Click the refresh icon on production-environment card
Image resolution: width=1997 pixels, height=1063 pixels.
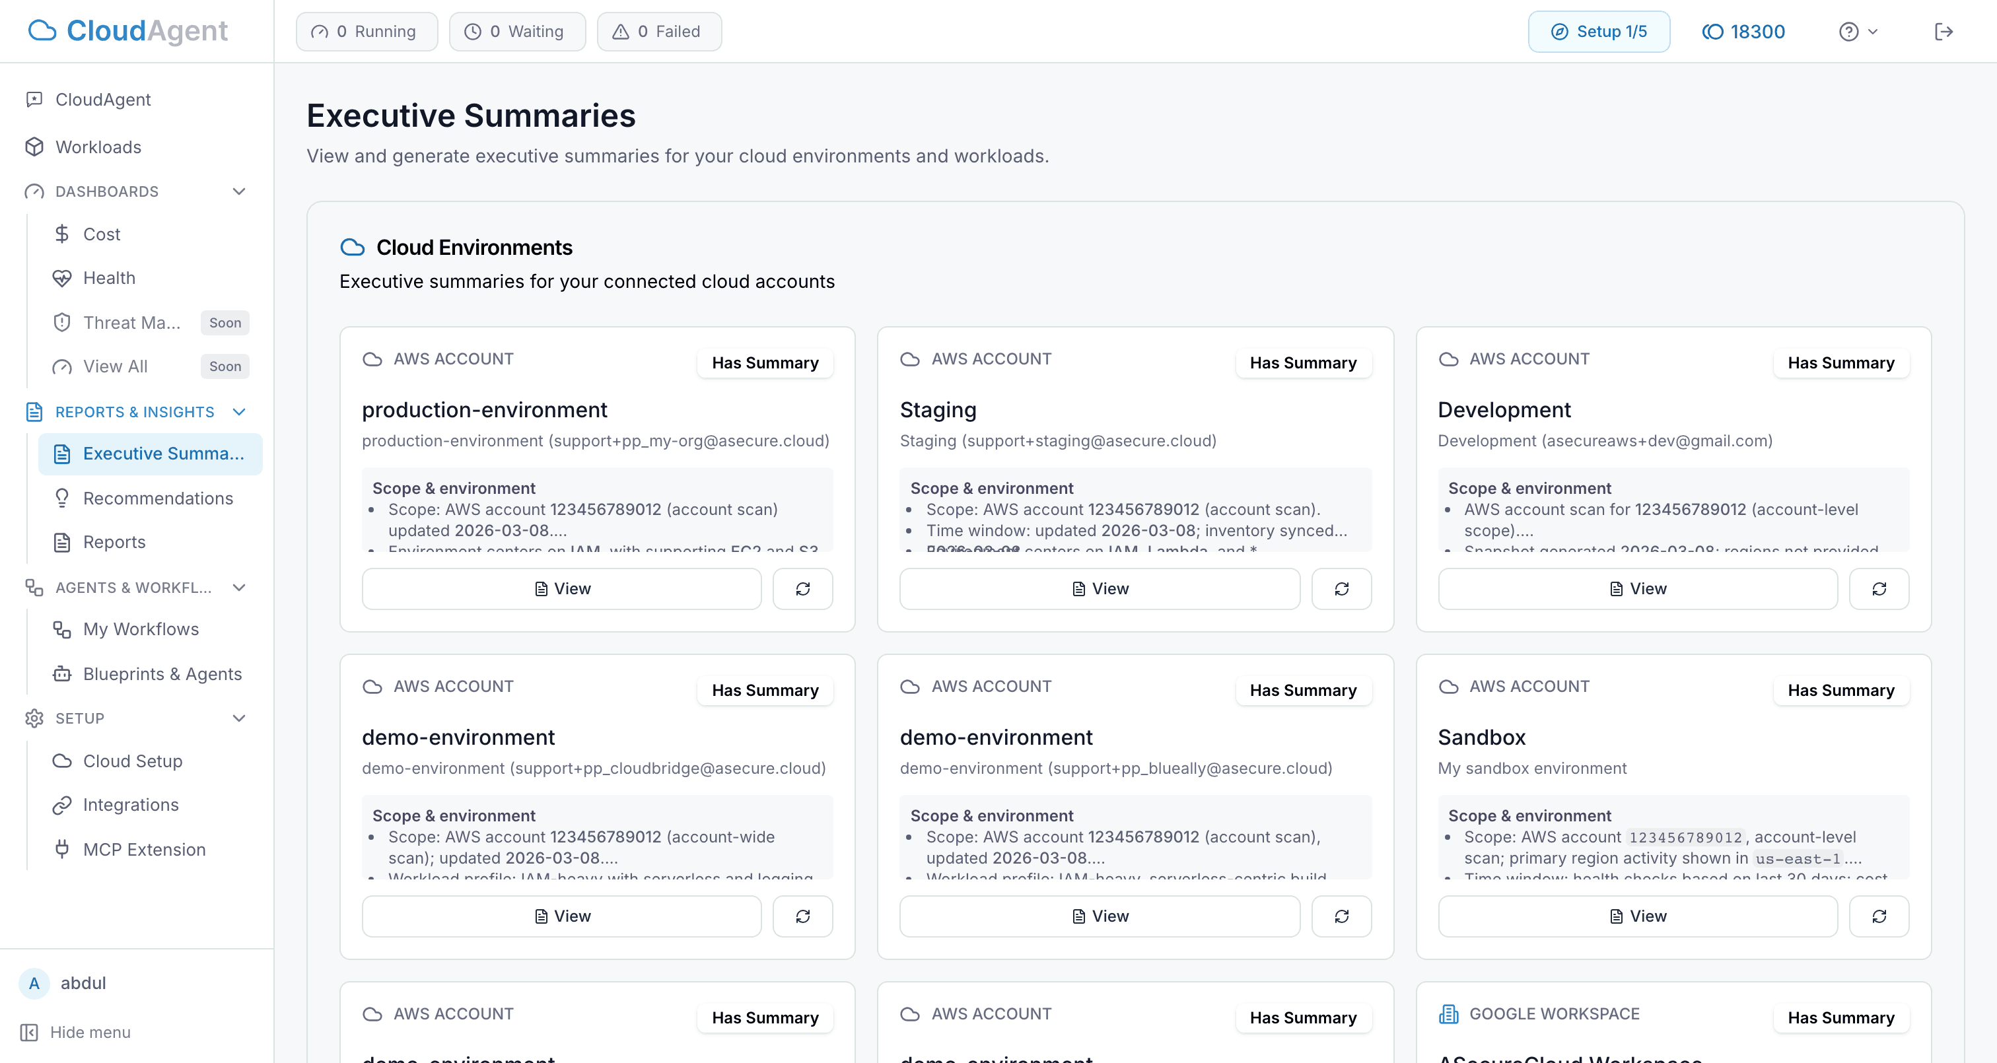[803, 588]
